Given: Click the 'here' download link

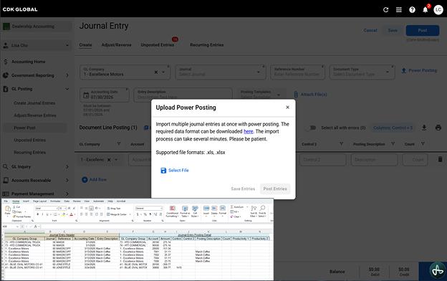Looking at the screenshot, I should tap(249, 131).
